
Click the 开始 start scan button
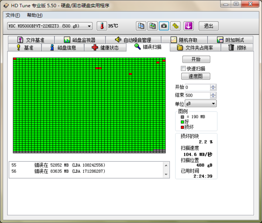(196, 59)
